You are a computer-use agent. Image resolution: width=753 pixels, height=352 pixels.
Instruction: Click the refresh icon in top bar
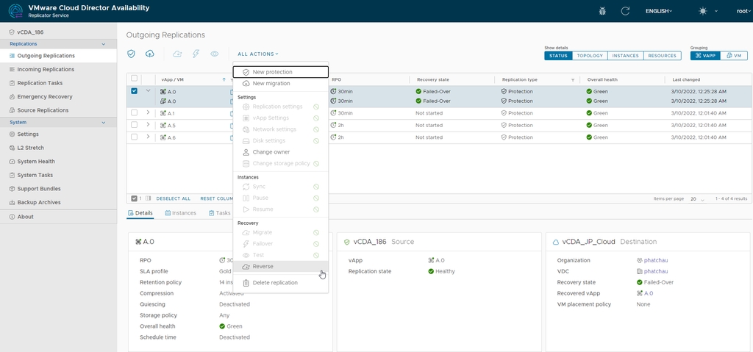click(x=625, y=11)
